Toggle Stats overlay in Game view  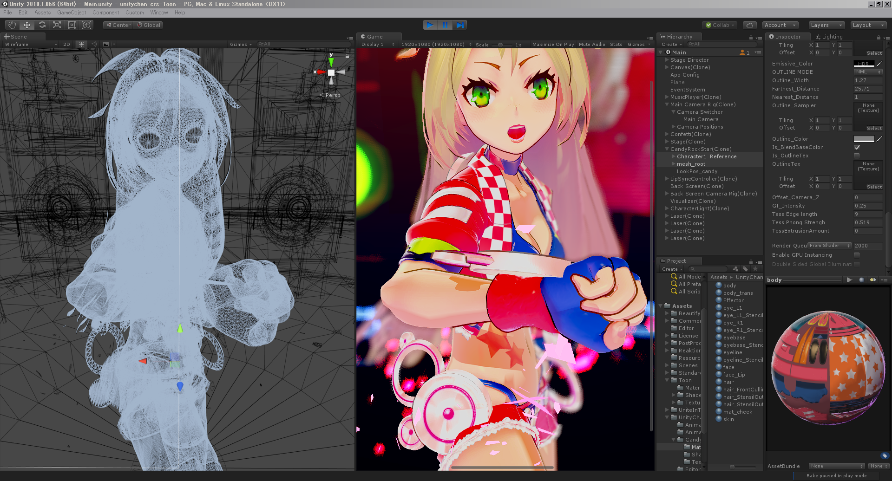coord(616,45)
